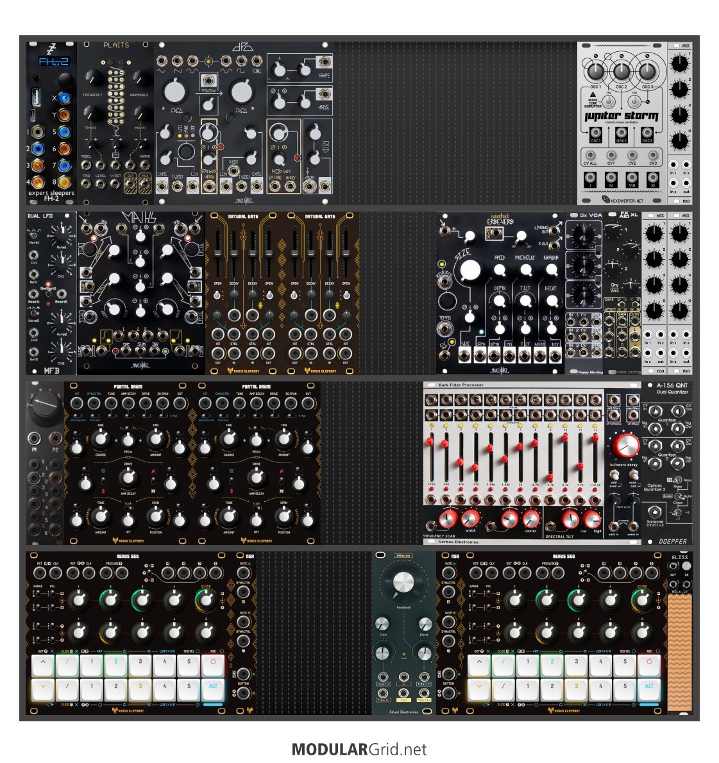Image resolution: width=719 pixels, height=763 pixels.
Task: Tap the green pad 2 on right Nexus Seq
Action: (552, 665)
